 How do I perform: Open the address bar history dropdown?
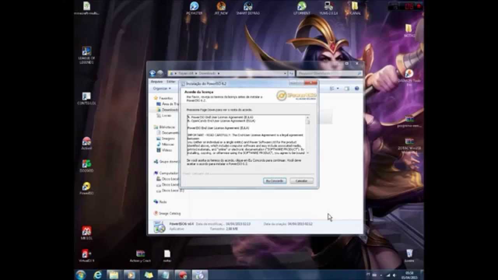click(x=285, y=73)
